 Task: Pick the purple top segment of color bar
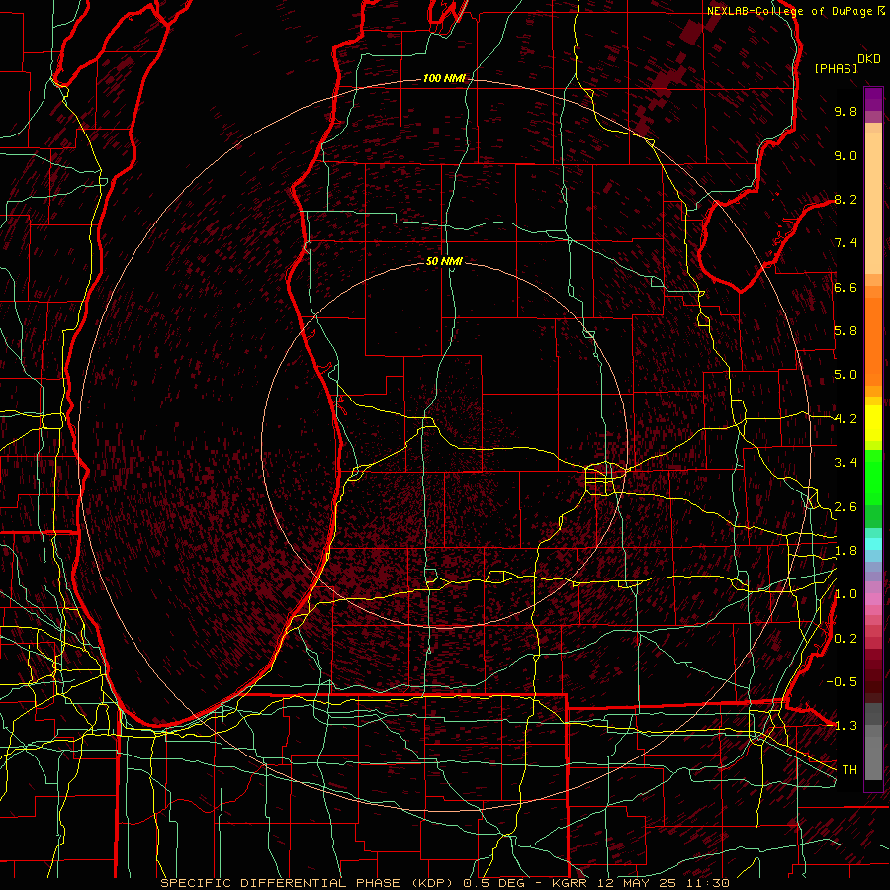point(873,99)
